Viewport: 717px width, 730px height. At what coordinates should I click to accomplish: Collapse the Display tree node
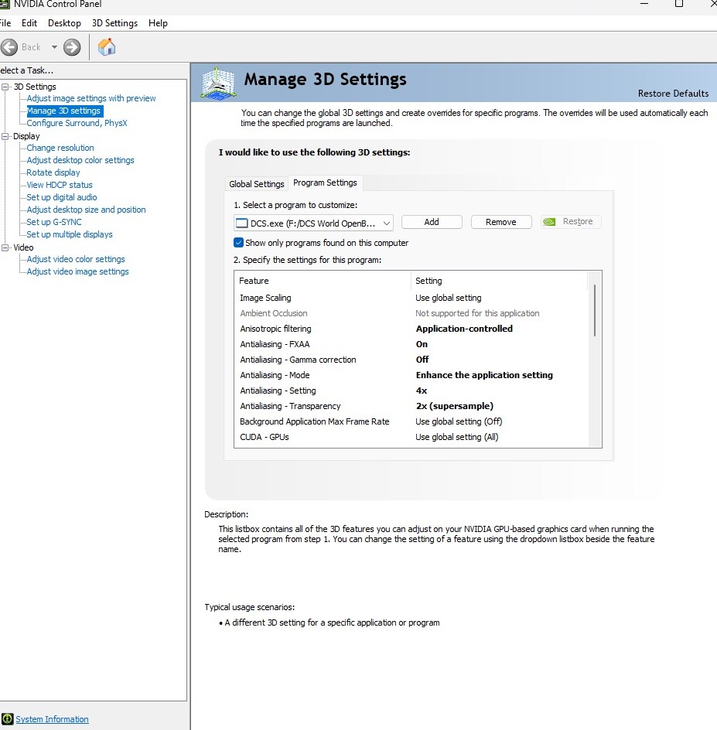click(x=5, y=136)
